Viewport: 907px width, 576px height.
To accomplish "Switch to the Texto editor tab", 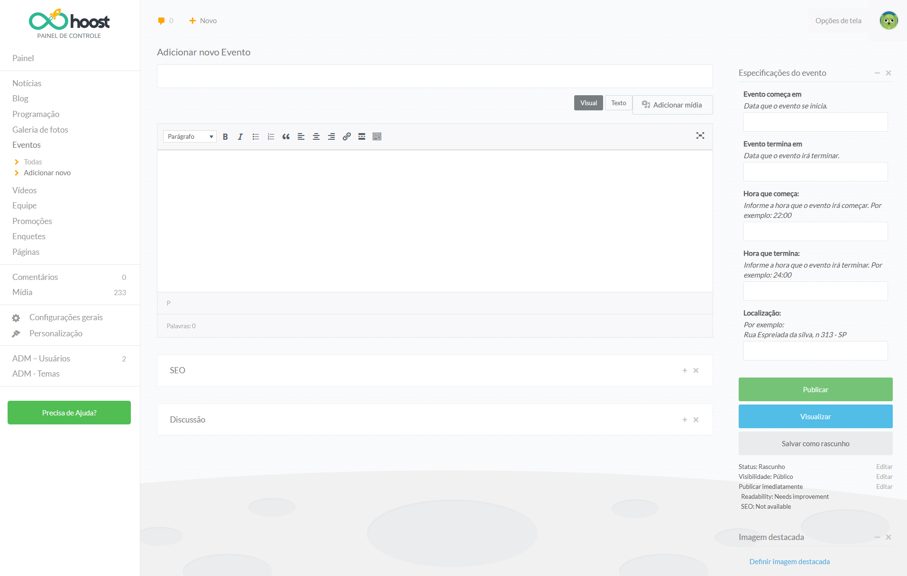I will pos(618,103).
